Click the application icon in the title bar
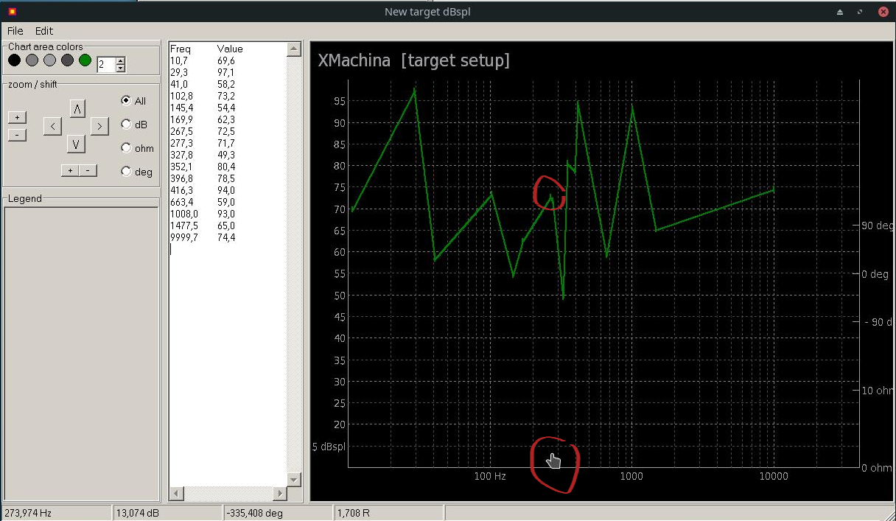 click(11, 12)
